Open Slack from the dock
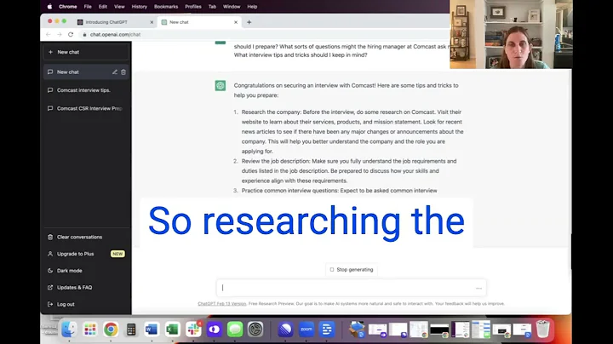The image size is (613, 344). pos(193,330)
